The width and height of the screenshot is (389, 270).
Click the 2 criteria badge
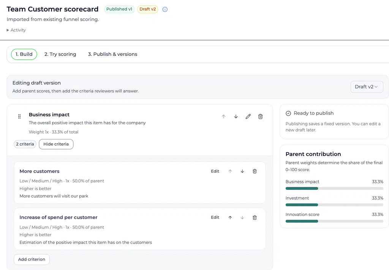click(x=25, y=144)
